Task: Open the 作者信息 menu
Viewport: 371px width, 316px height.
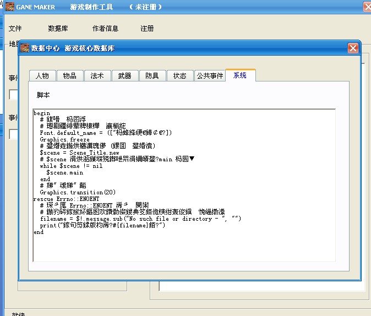Action: pos(105,29)
